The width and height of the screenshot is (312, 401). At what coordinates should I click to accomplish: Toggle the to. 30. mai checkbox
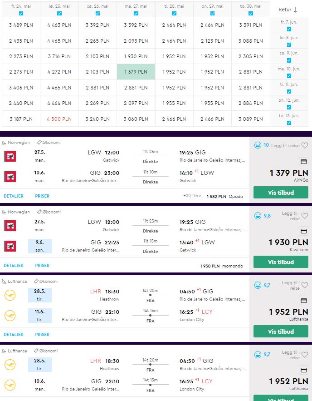[251, 14]
